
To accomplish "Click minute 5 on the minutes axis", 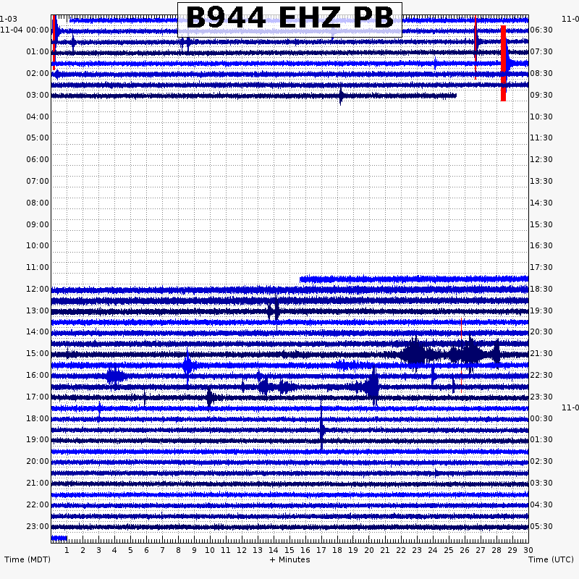I will point(130,550).
